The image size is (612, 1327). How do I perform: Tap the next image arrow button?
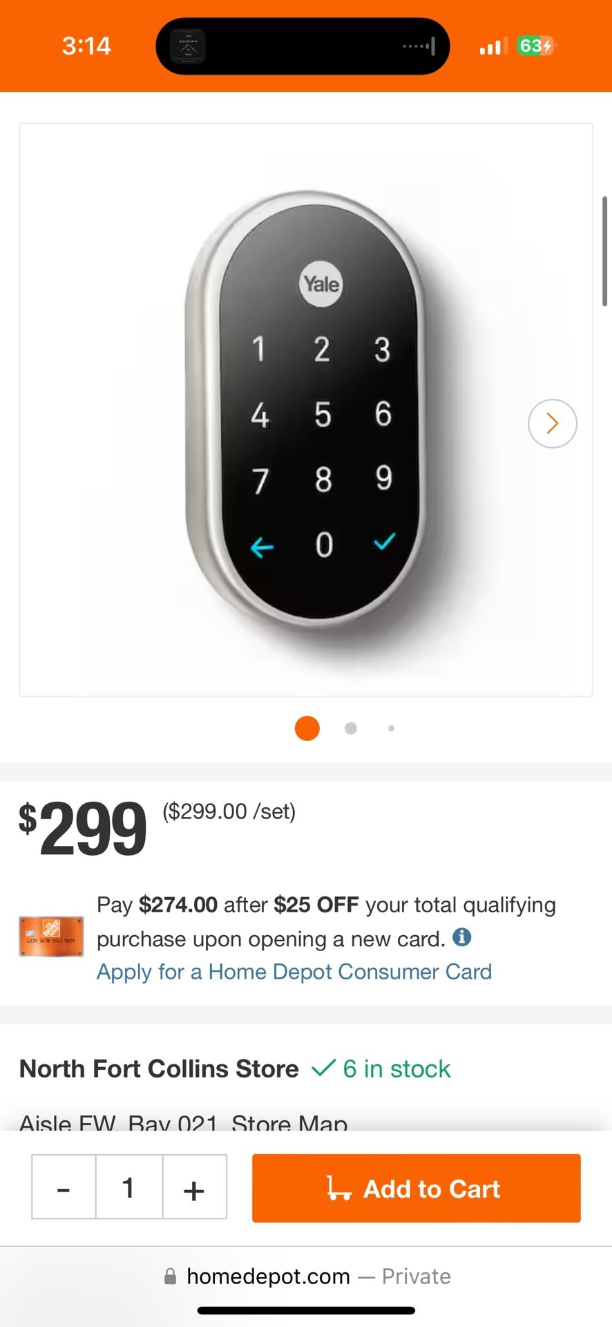[552, 424]
